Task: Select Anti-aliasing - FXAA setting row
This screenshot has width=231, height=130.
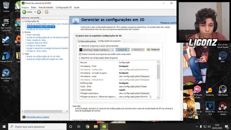Action: [118, 66]
